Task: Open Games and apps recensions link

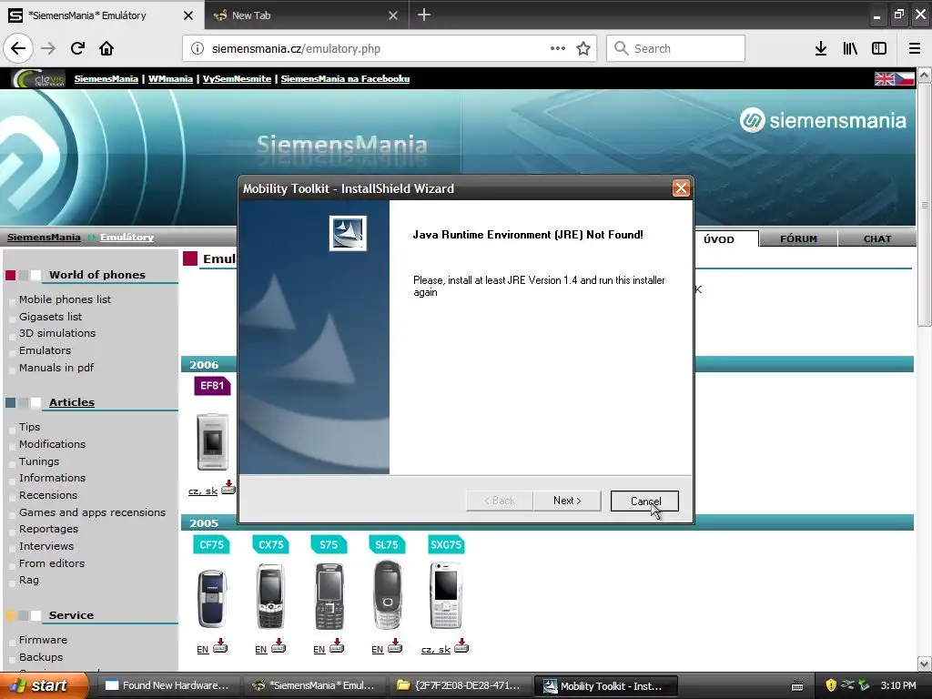Action: click(x=92, y=512)
